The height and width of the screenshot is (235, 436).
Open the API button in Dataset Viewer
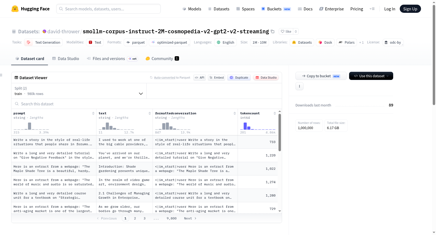pos(199,78)
